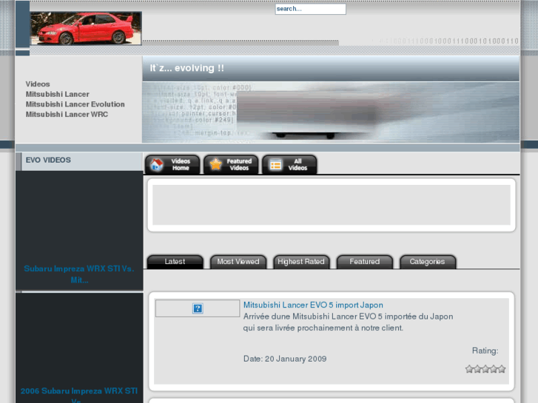Screen dimensions: 538x403
Task: Open Mitsubishi Lancer EVO 5 import Japon link
Action: 313,305
